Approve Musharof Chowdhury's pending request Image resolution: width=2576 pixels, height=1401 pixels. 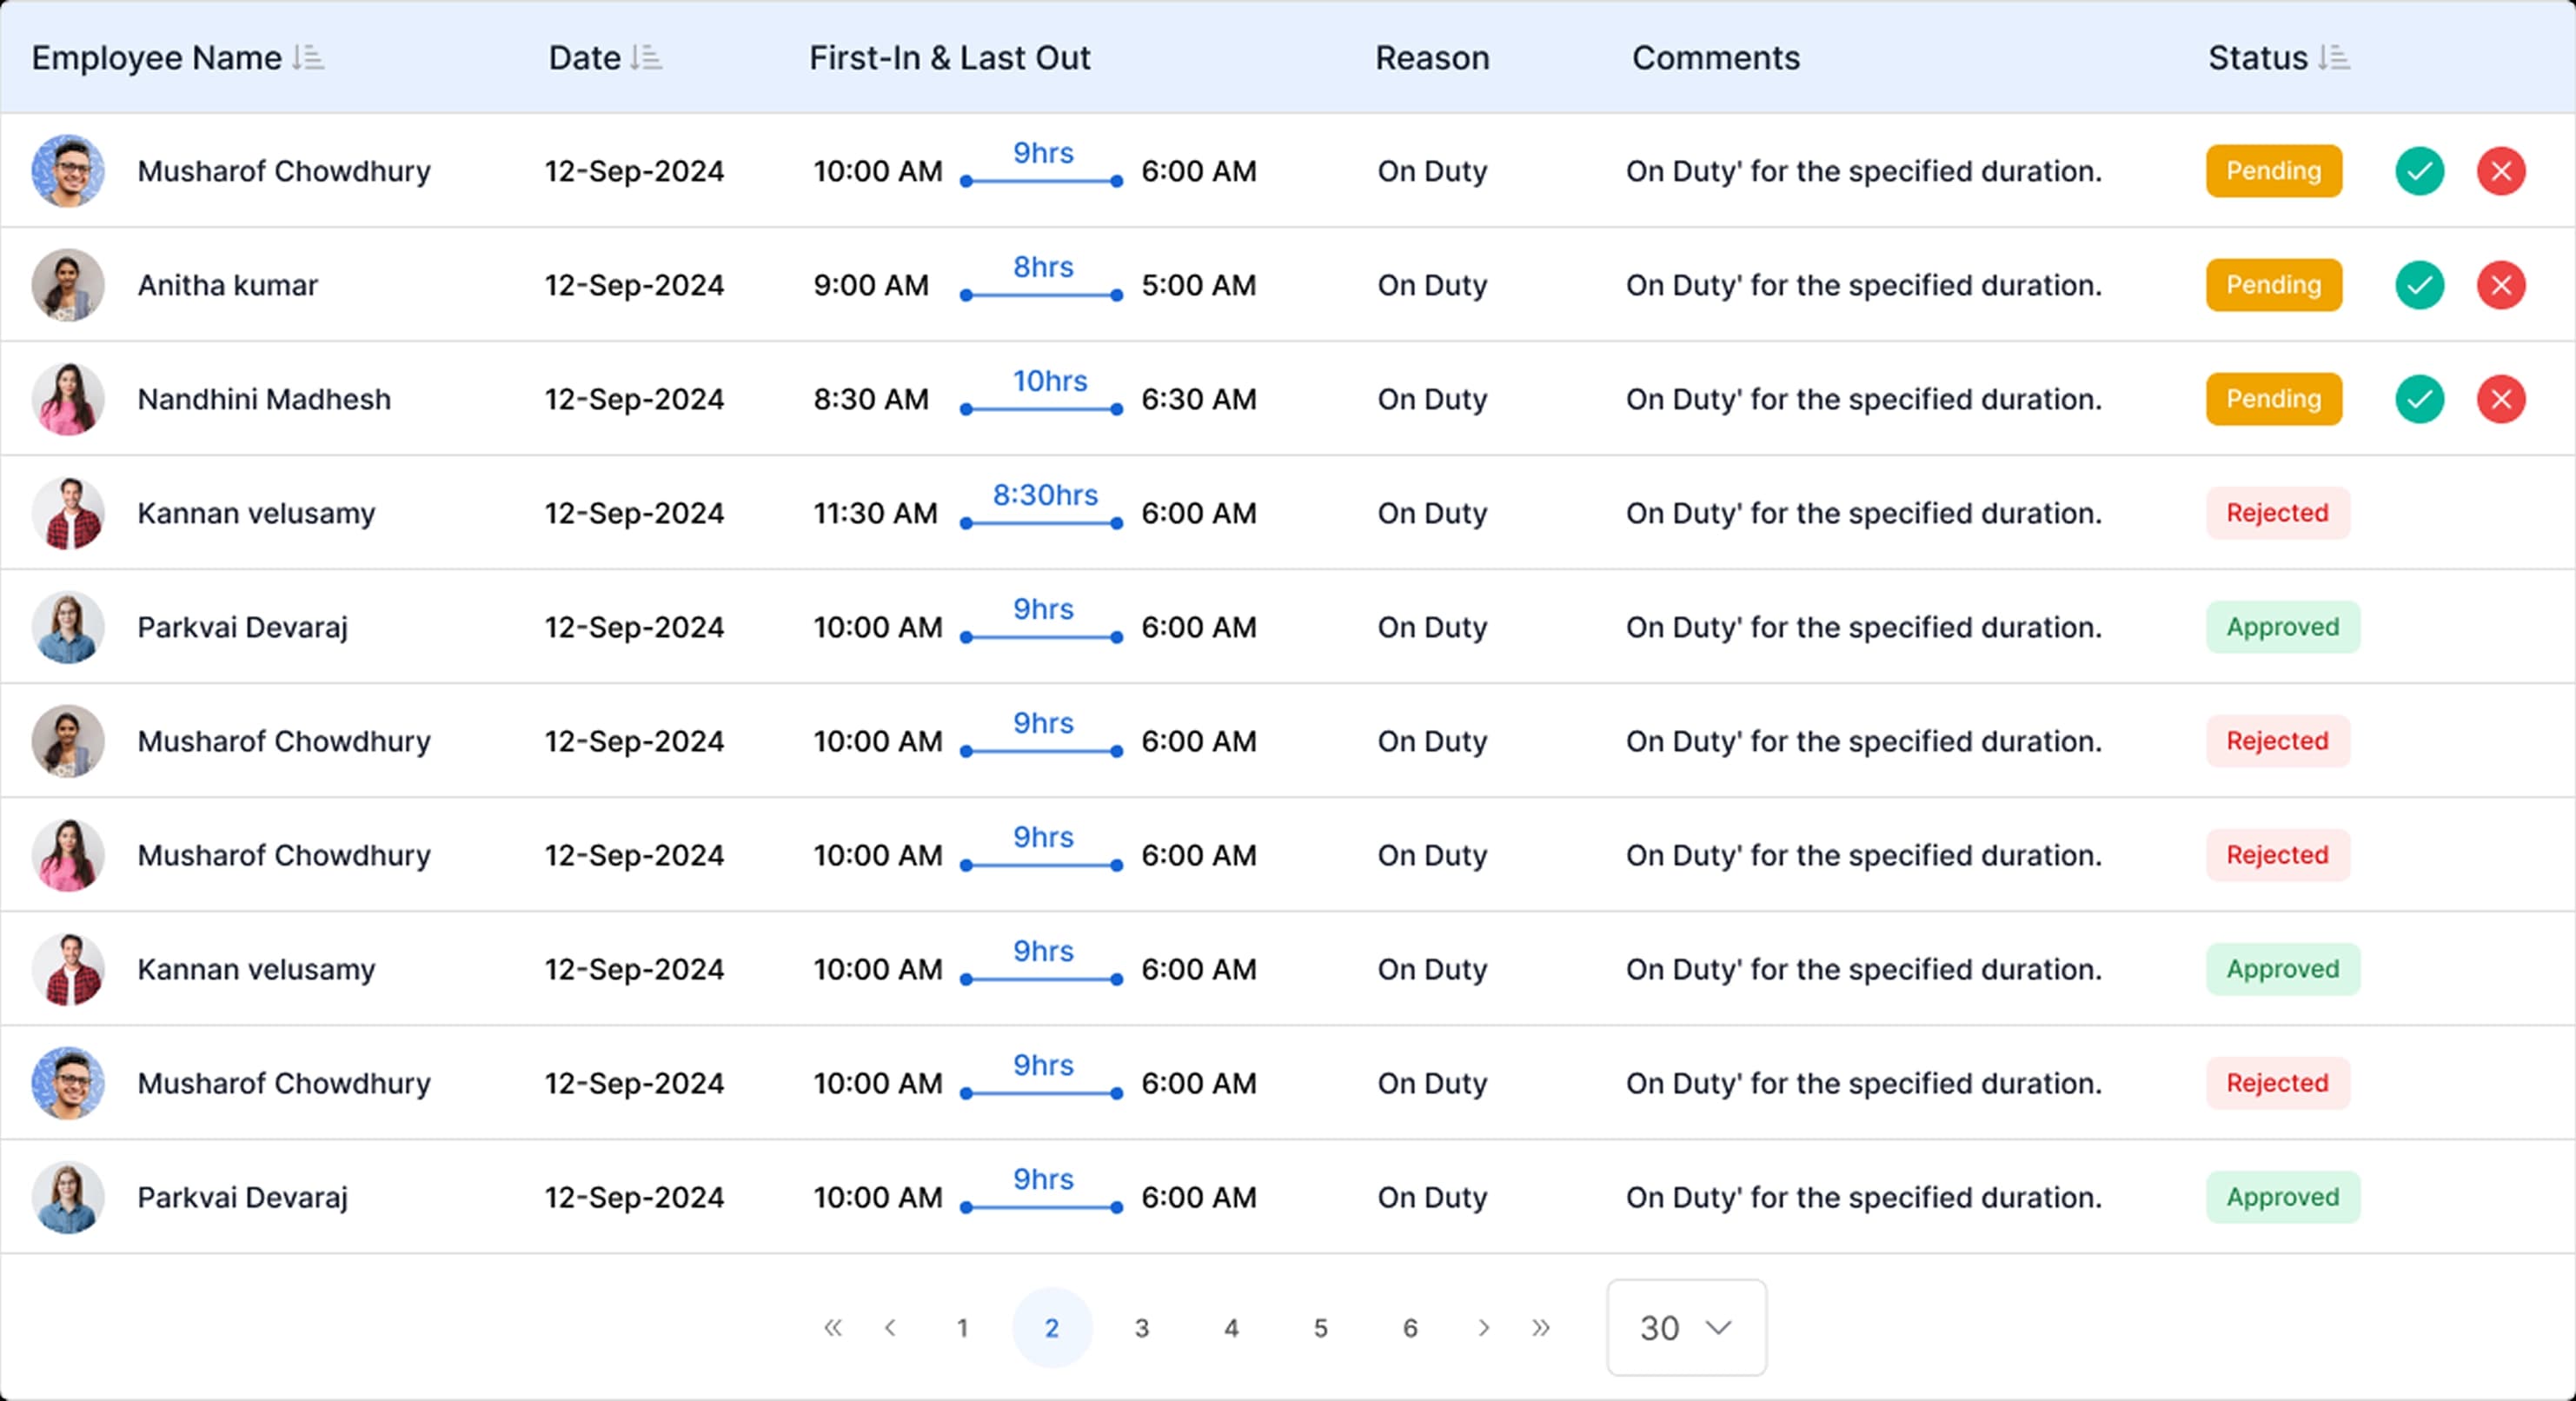tap(2419, 171)
